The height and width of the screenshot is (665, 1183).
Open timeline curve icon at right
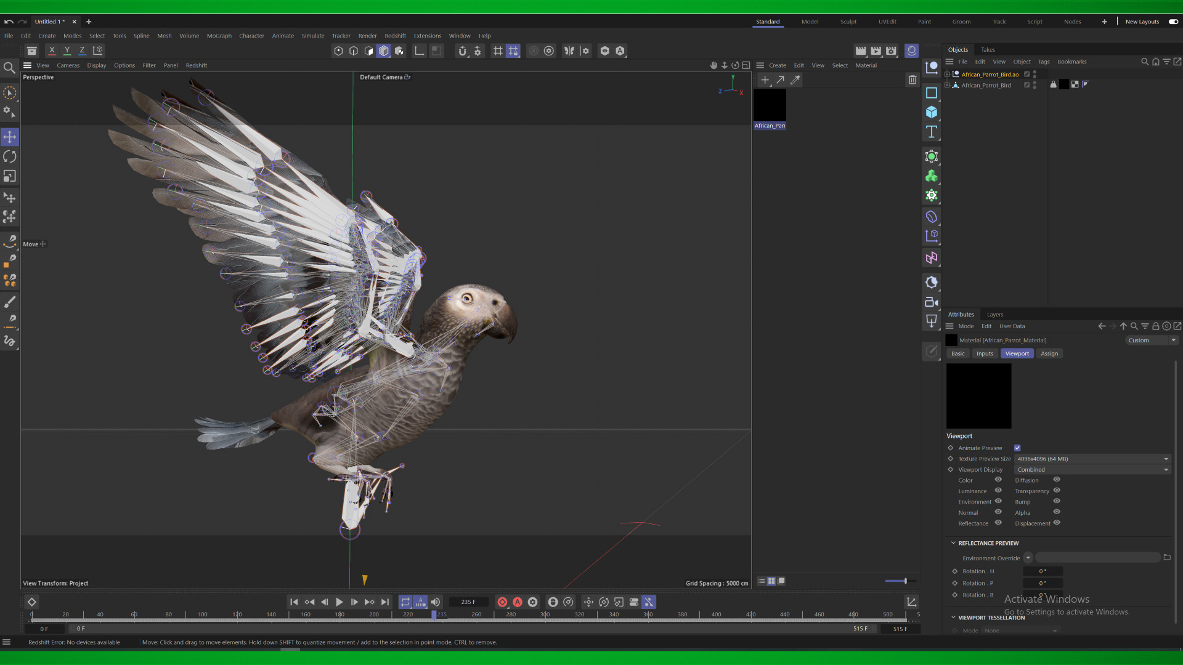[x=911, y=602]
